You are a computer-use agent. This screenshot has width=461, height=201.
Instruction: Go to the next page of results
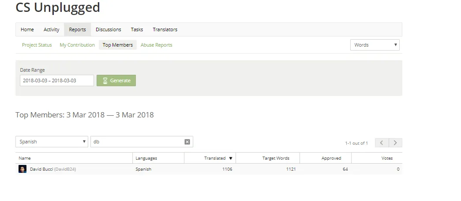pos(395,143)
